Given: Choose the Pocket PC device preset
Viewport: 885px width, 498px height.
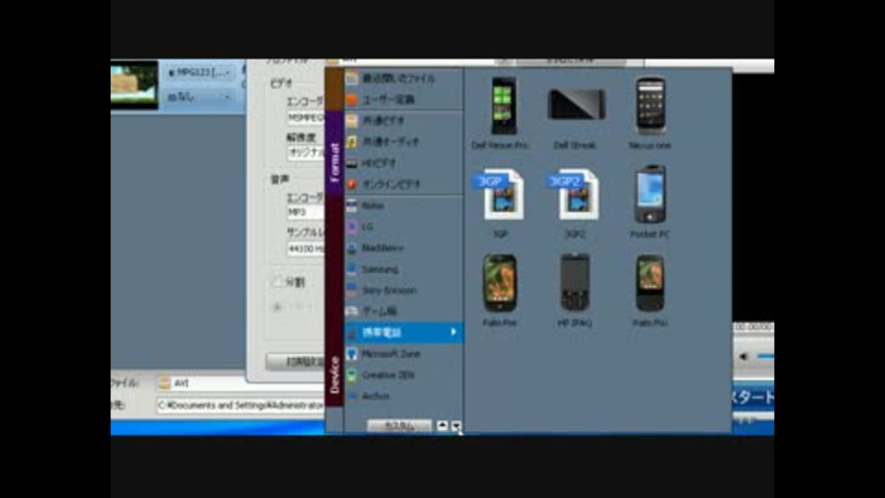Looking at the screenshot, I should pyautogui.click(x=650, y=202).
